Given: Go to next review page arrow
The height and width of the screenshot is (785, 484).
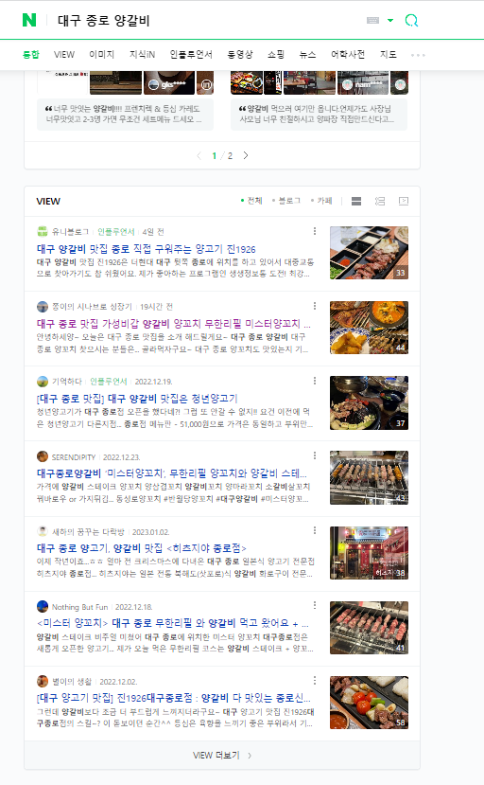Looking at the screenshot, I should point(246,155).
